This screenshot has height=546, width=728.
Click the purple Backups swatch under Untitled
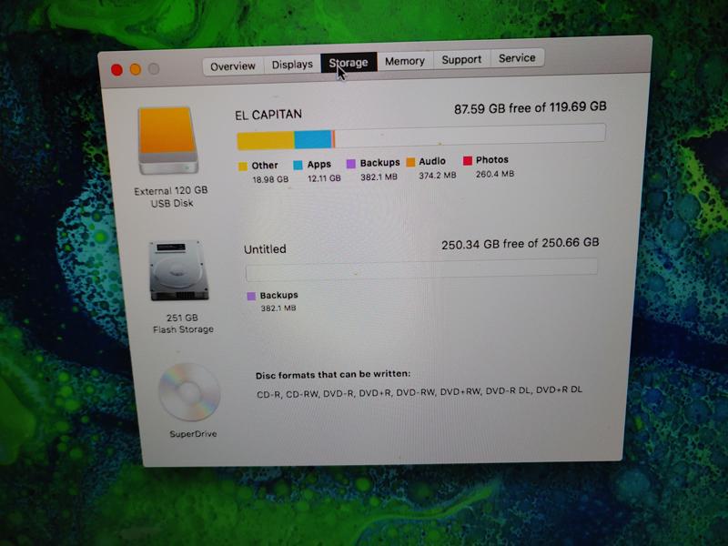tap(251, 297)
